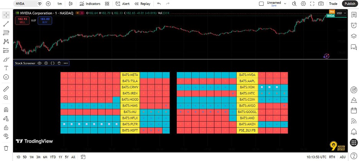This screenshot has width=359, height=161.
Task: Open indicator templates grid icon
Action: coord(107,4)
